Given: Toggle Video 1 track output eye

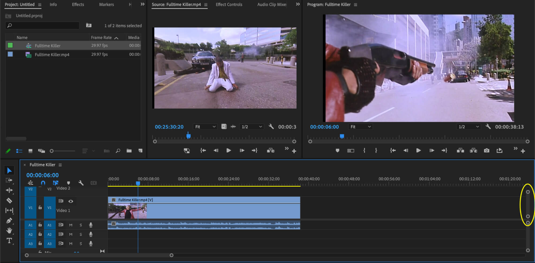Looking at the screenshot, I should click(x=71, y=201).
